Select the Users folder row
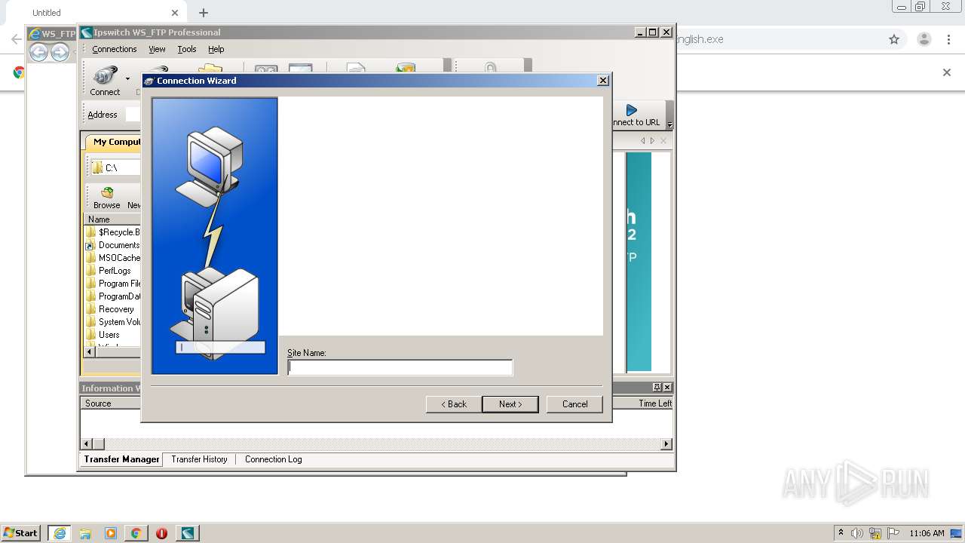Image resolution: width=965 pixels, height=543 pixels. 114,335
